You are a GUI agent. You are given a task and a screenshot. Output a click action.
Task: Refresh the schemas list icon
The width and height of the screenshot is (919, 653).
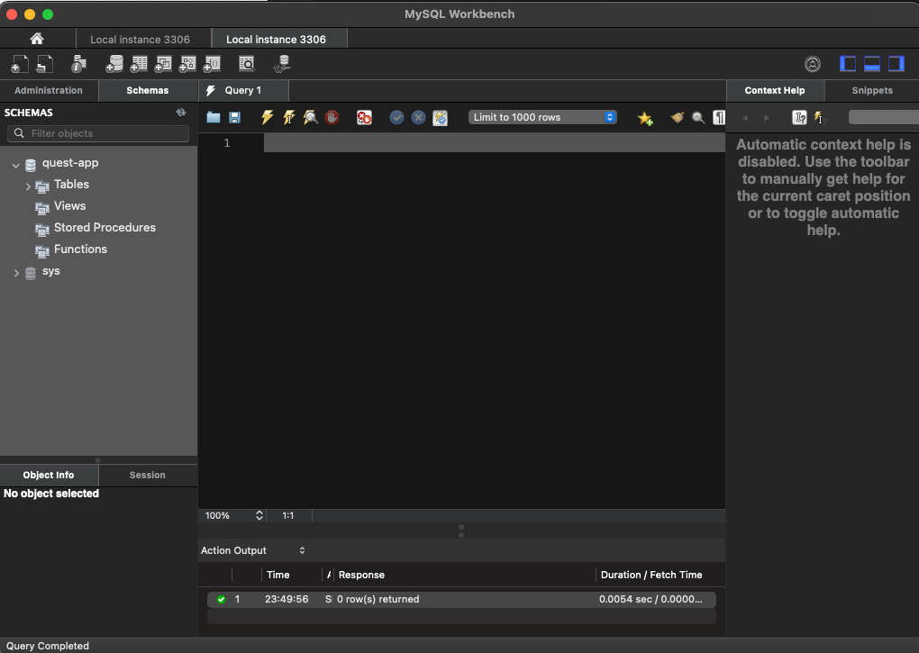click(181, 113)
